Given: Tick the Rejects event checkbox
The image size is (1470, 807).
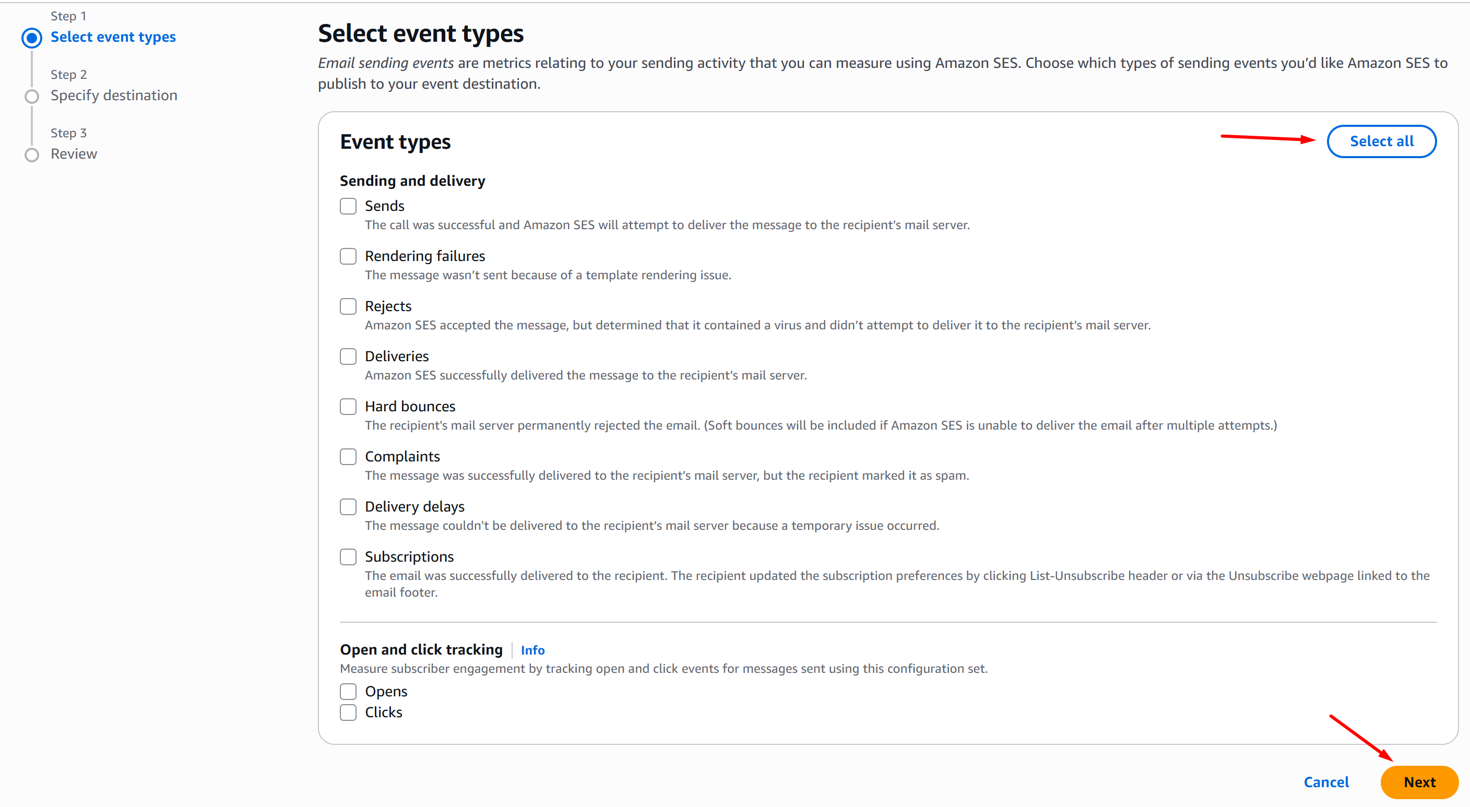Looking at the screenshot, I should click(x=348, y=306).
